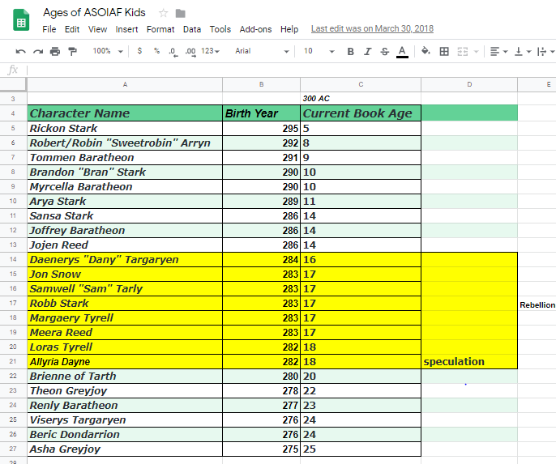This screenshot has width=556, height=464.
Task: Select the Tommen Baratheon cell
Action: 125,157
